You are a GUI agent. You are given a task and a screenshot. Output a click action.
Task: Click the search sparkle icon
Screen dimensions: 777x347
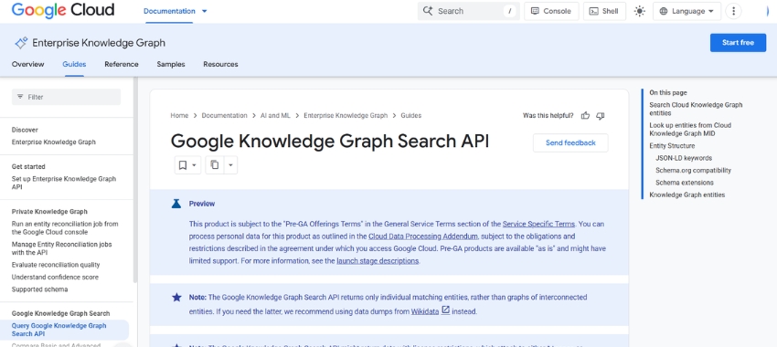point(427,11)
